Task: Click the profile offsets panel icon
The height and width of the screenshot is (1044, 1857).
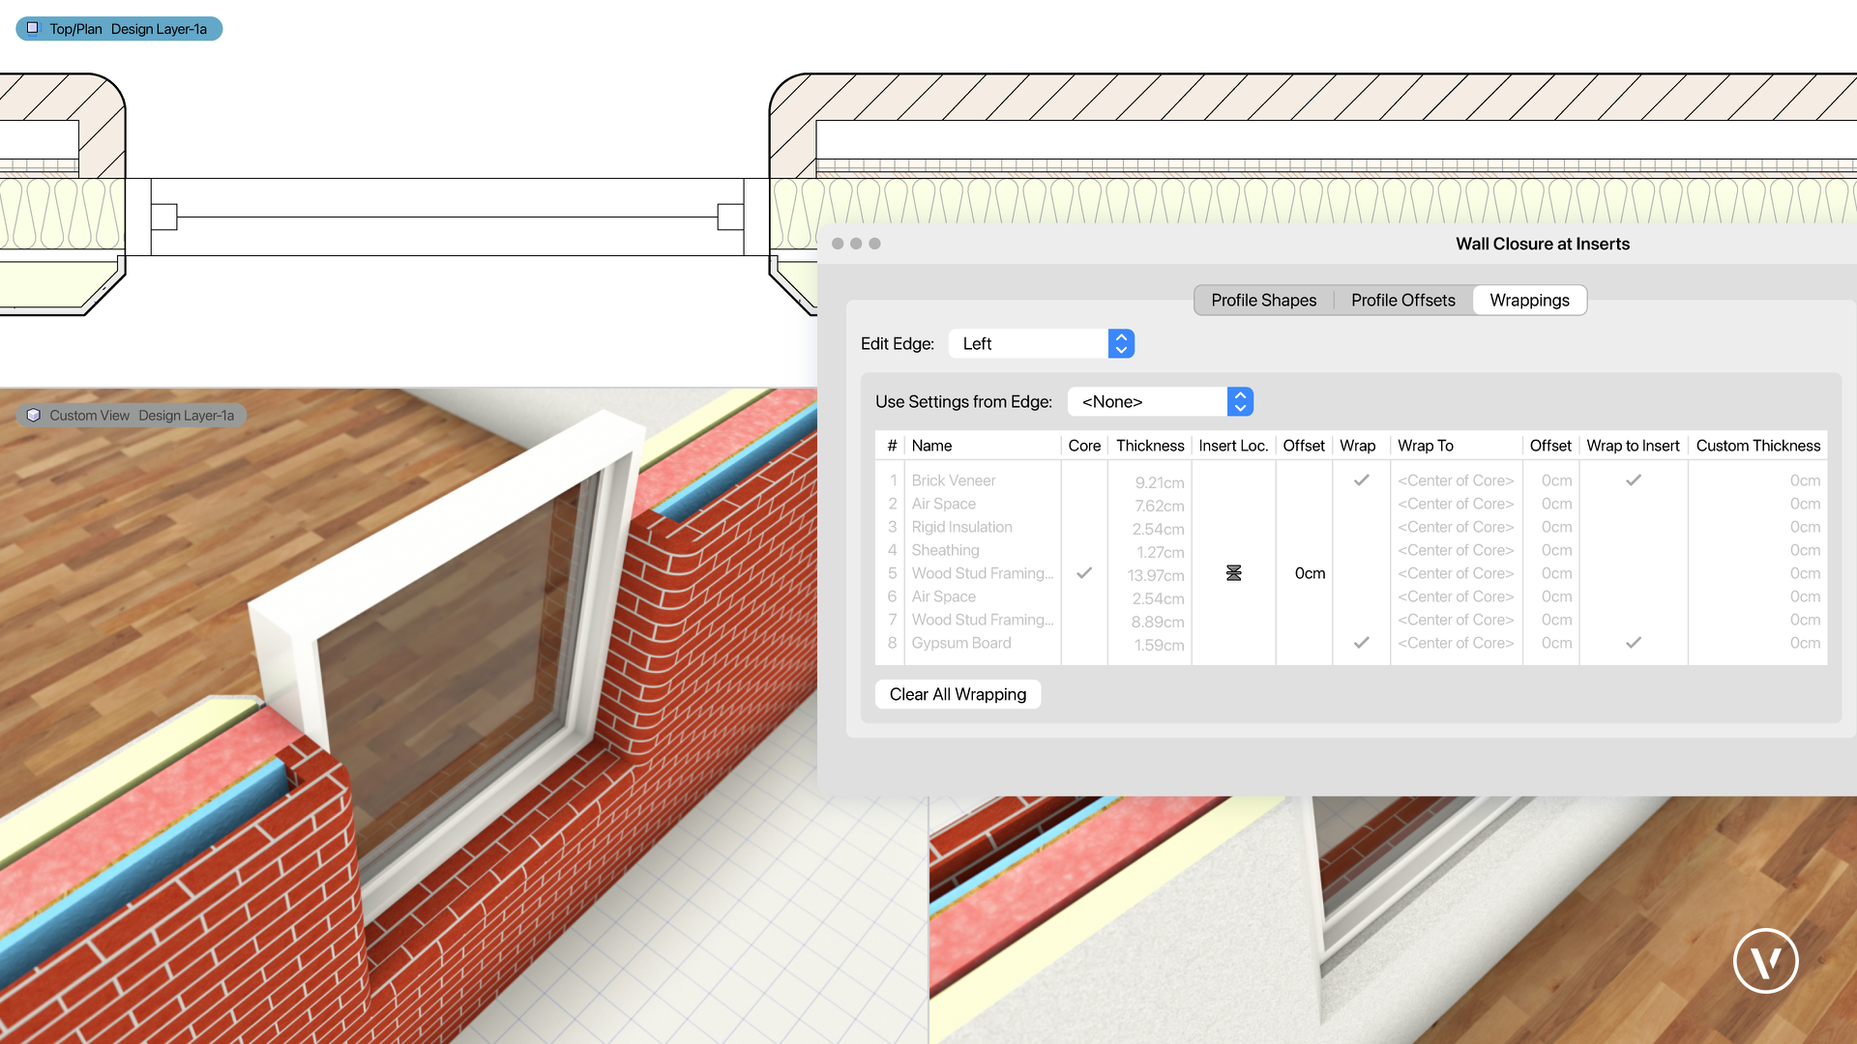Action: [1403, 300]
